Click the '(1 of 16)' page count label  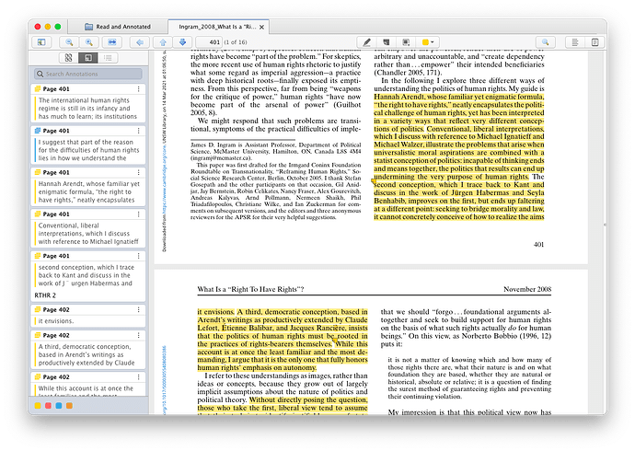236,42
